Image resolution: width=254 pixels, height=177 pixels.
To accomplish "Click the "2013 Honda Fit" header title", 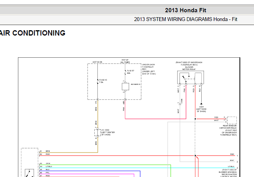I will click(186, 10).
